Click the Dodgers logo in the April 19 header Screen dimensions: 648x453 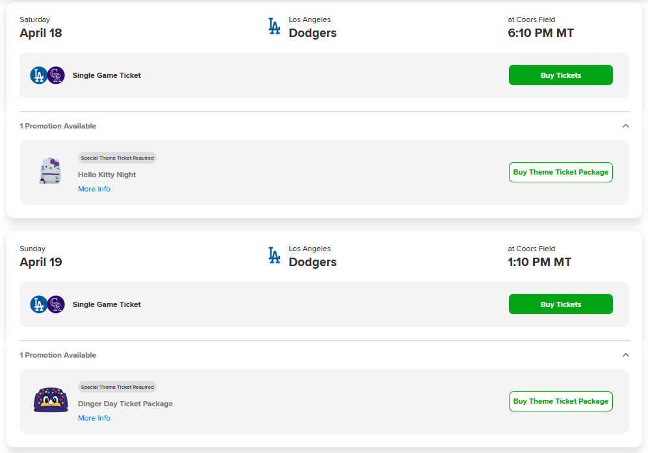[x=274, y=255]
